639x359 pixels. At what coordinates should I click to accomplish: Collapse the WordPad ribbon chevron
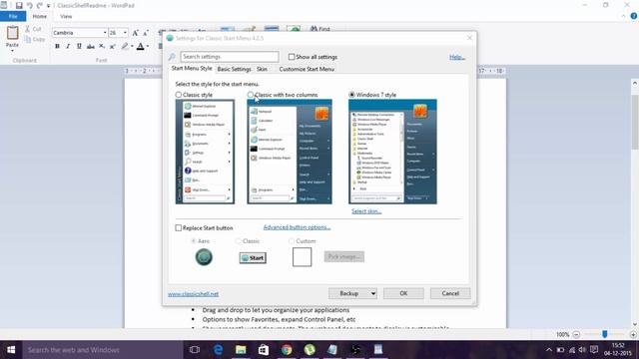point(623,16)
